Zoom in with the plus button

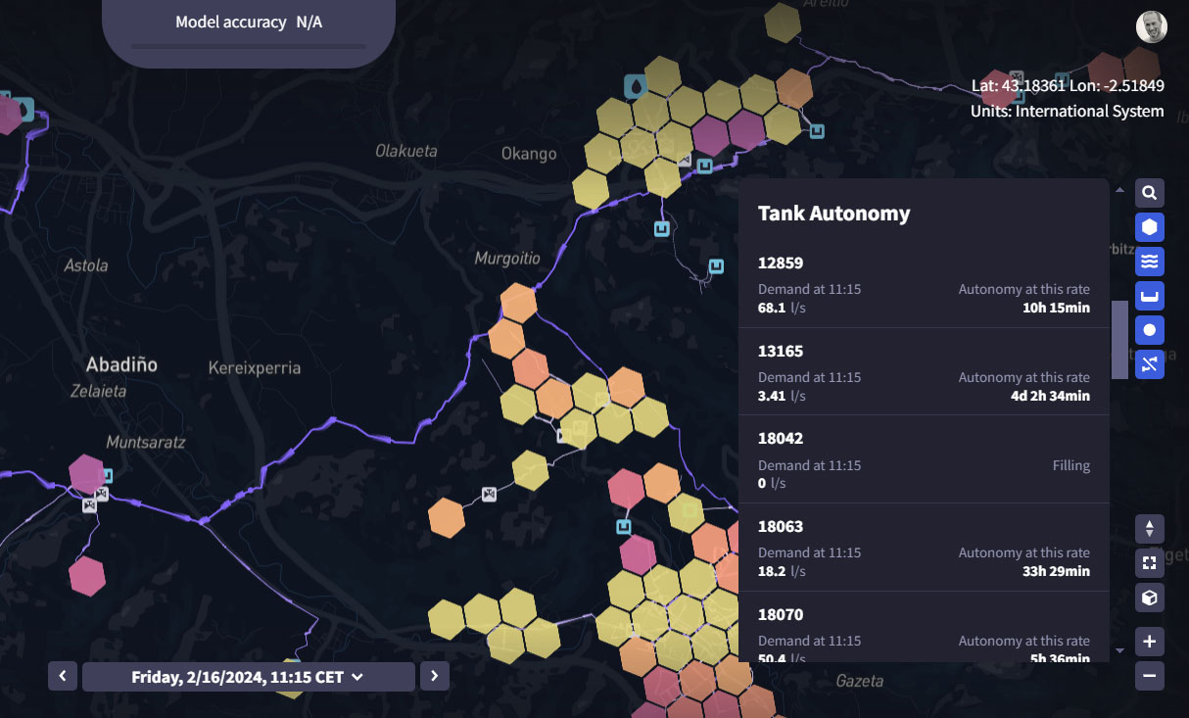pos(1149,643)
